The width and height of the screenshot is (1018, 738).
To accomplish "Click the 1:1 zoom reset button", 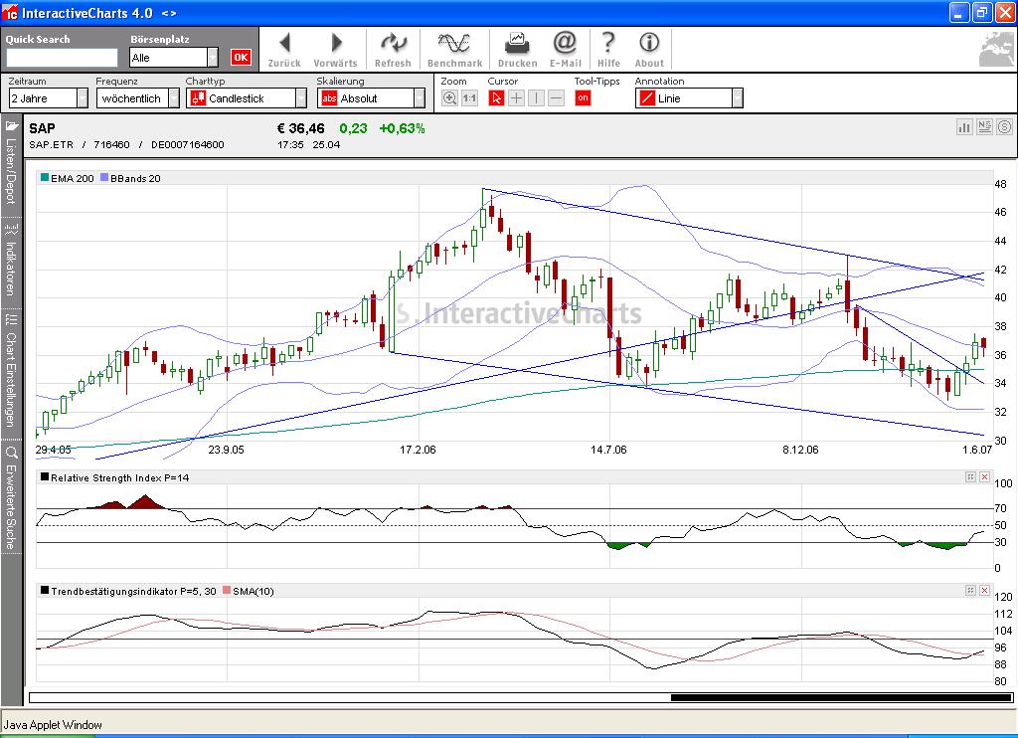I will tap(469, 98).
